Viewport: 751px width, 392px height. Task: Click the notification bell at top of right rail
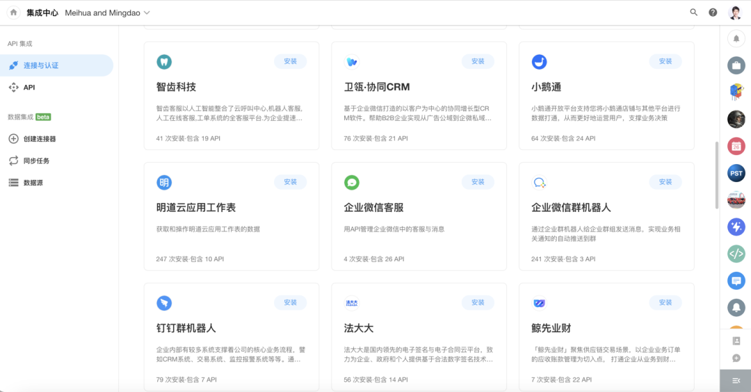coord(736,38)
